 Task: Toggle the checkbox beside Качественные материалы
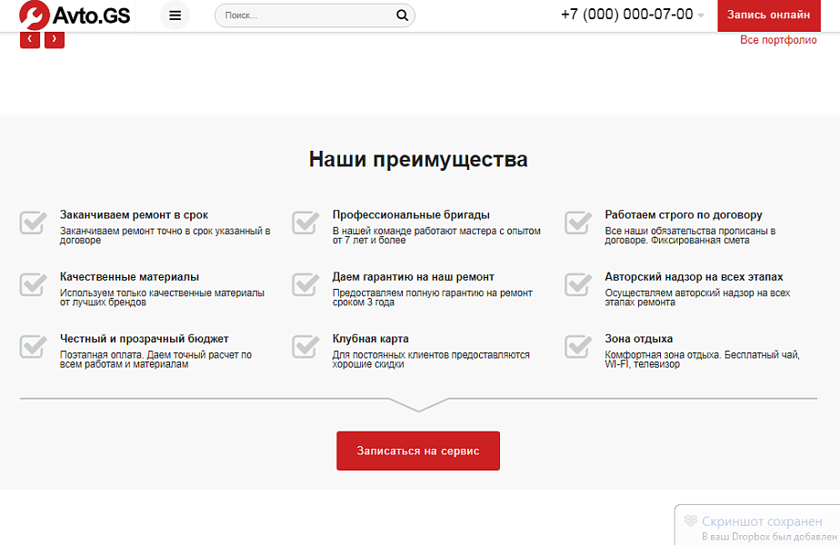coord(31,284)
